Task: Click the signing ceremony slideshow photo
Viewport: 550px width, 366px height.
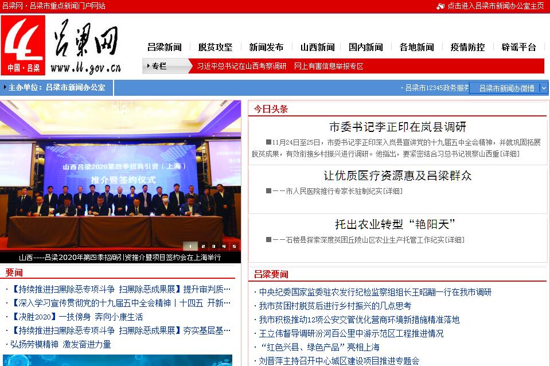Action: (x=120, y=176)
